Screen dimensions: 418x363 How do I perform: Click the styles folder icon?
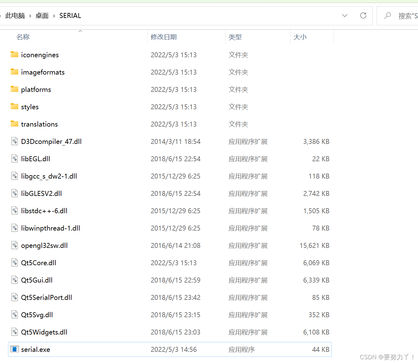point(14,106)
